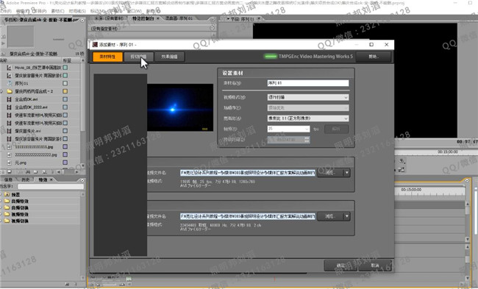Image resolution: width=478 pixels, height=289 pixels.
Task: Toggle the purple label box for 元.png
Action: tap(65, 163)
